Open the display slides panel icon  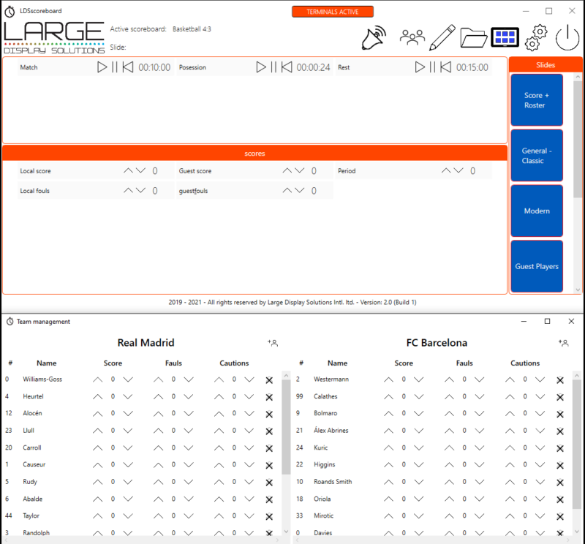505,37
